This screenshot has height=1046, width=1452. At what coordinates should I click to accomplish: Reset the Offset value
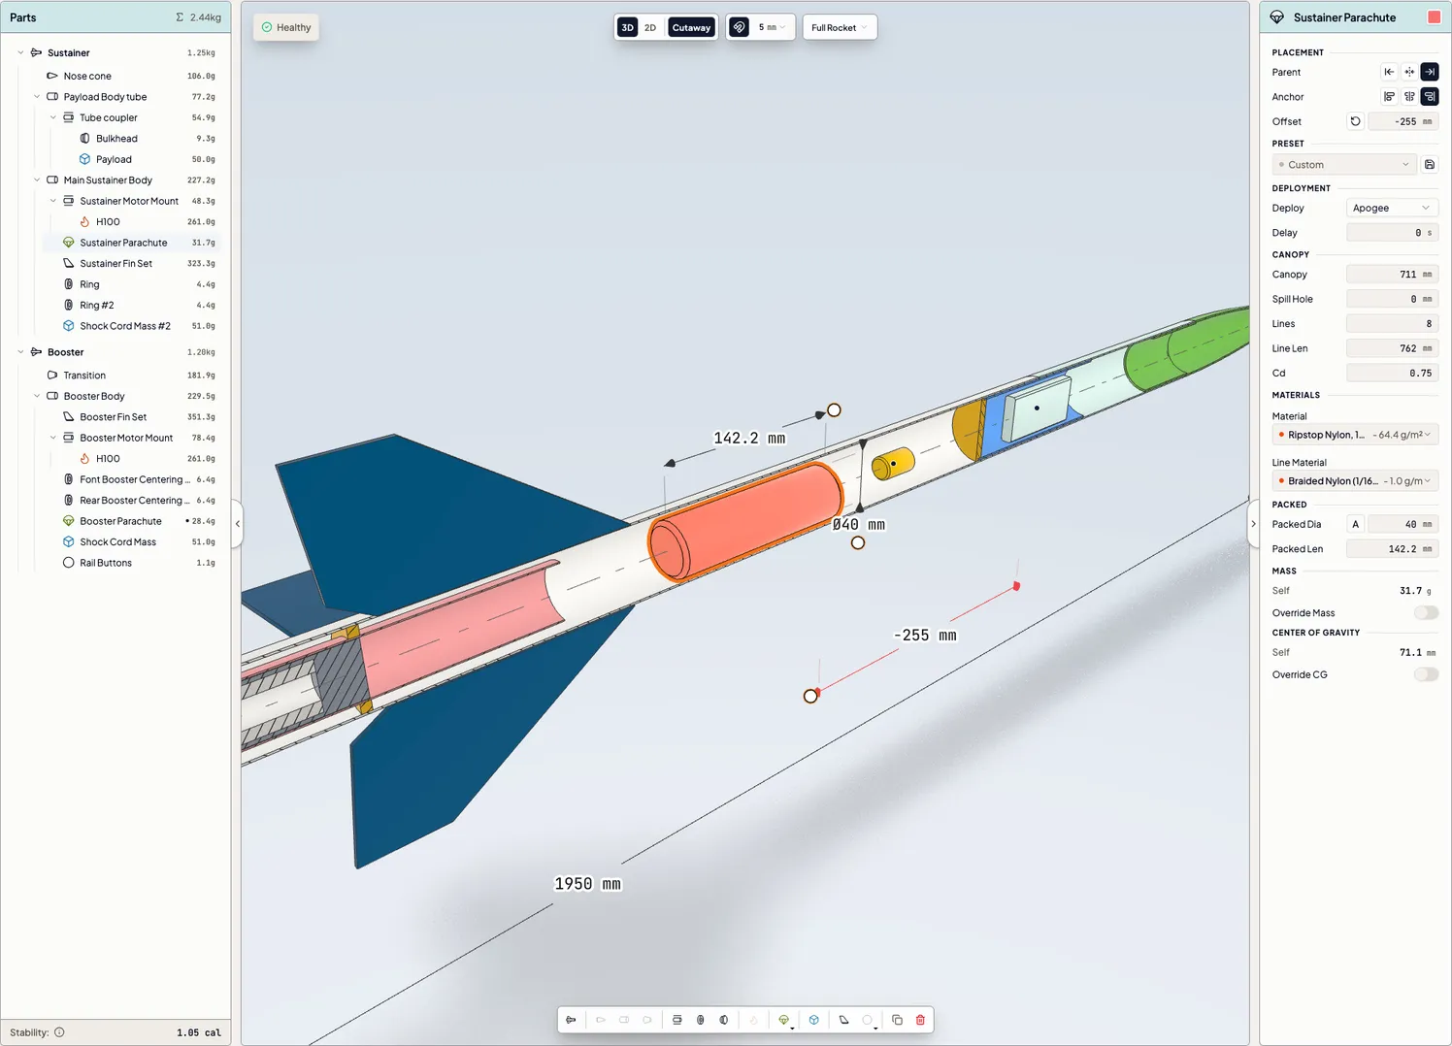click(1356, 121)
